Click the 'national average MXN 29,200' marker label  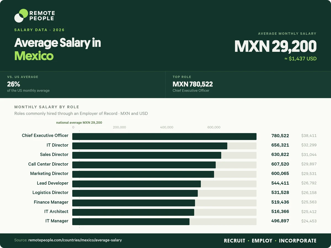(x=79, y=122)
